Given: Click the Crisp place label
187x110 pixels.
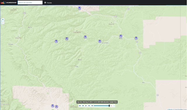Looking at the screenshot, I should (x=76, y=66).
